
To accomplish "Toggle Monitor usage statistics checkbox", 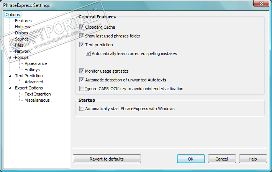I will [x=82, y=71].
